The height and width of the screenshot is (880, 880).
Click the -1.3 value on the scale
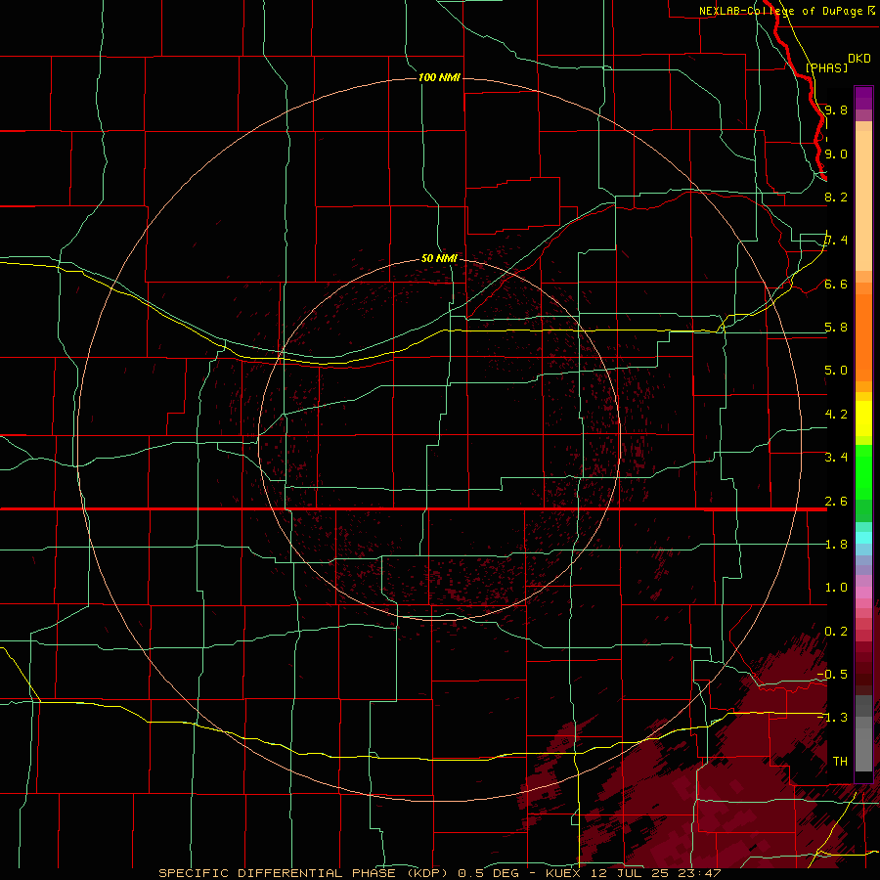click(832, 718)
